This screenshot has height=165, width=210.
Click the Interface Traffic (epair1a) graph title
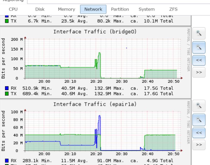click(95, 104)
